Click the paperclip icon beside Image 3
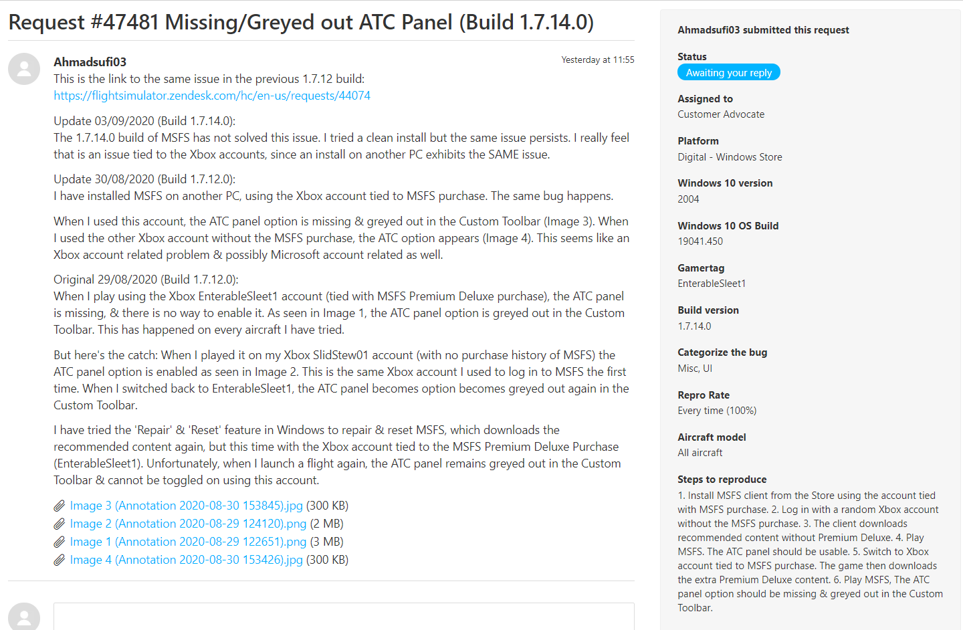 point(60,506)
